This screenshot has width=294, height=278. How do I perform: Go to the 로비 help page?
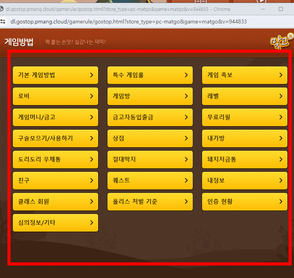pyautogui.click(x=55, y=96)
